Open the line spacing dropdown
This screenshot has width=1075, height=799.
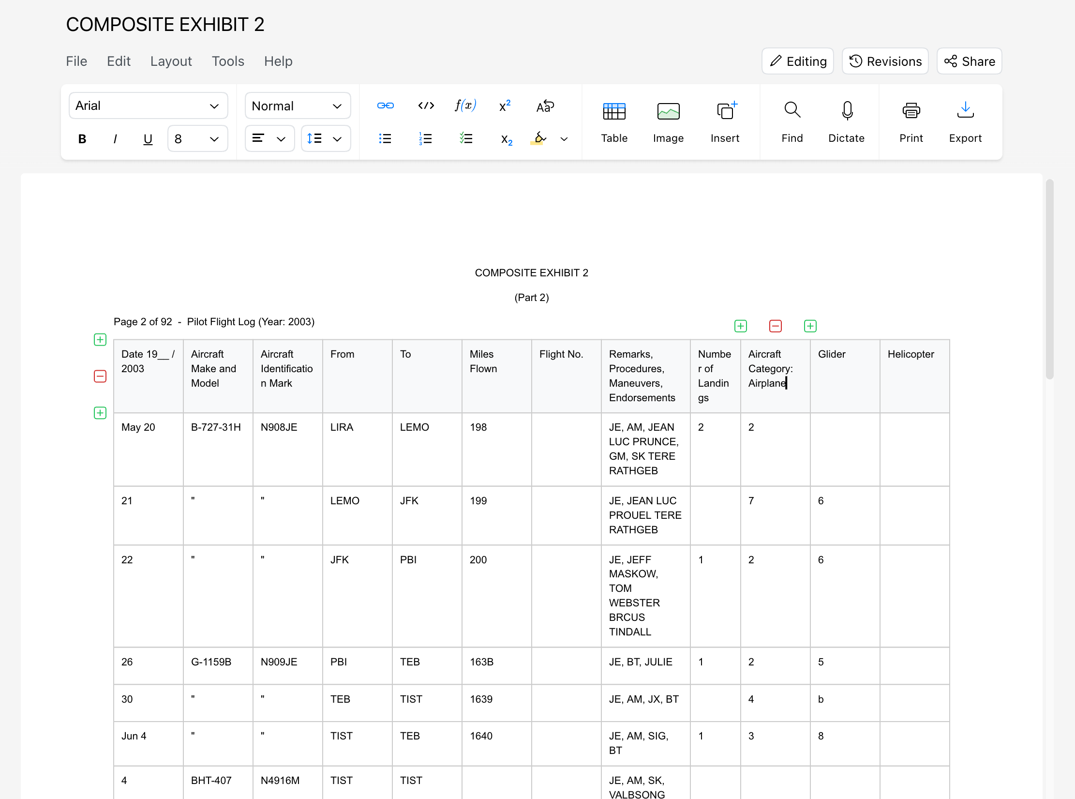pyautogui.click(x=326, y=139)
